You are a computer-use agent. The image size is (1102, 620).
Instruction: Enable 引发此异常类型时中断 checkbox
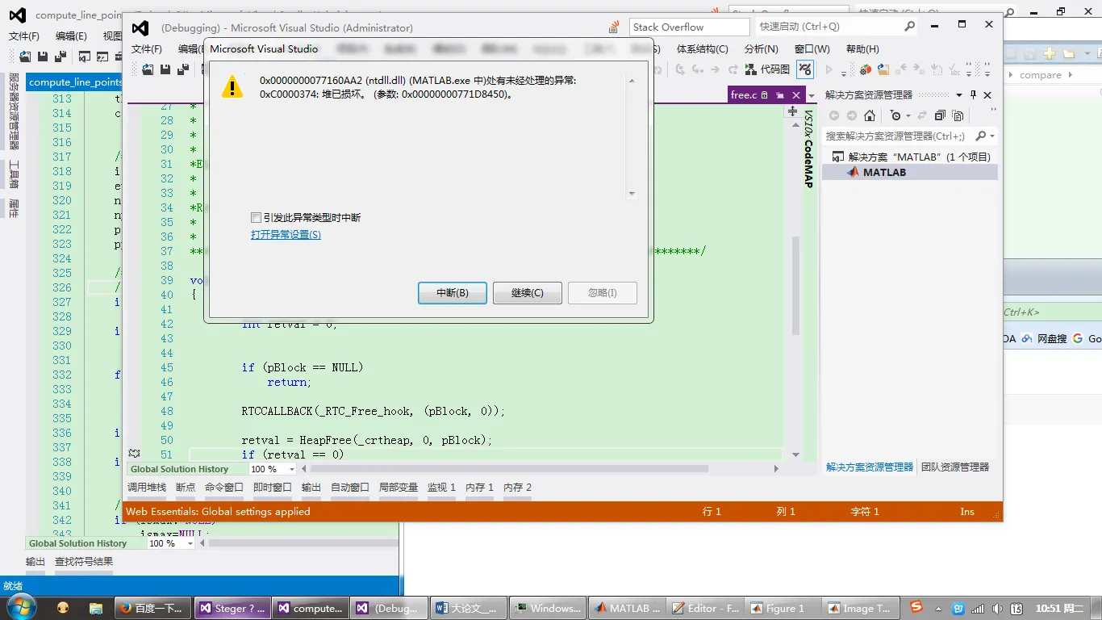256,218
